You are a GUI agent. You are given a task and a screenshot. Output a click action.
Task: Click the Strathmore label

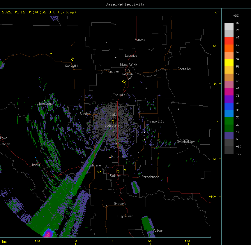150,177
